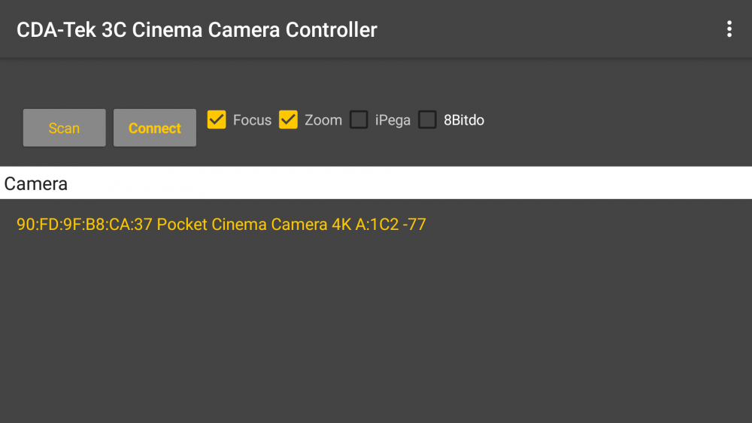Click the empty area below camera list
The width and height of the screenshot is (752, 423).
pos(376,331)
